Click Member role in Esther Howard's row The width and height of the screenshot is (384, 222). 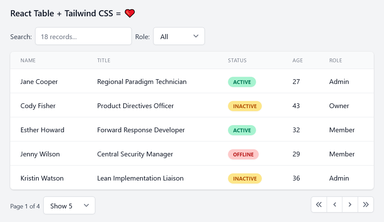pyautogui.click(x=342, y=130)
